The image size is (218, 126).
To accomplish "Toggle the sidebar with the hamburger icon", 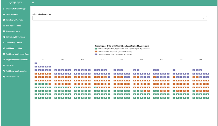I will pos(33,3).
